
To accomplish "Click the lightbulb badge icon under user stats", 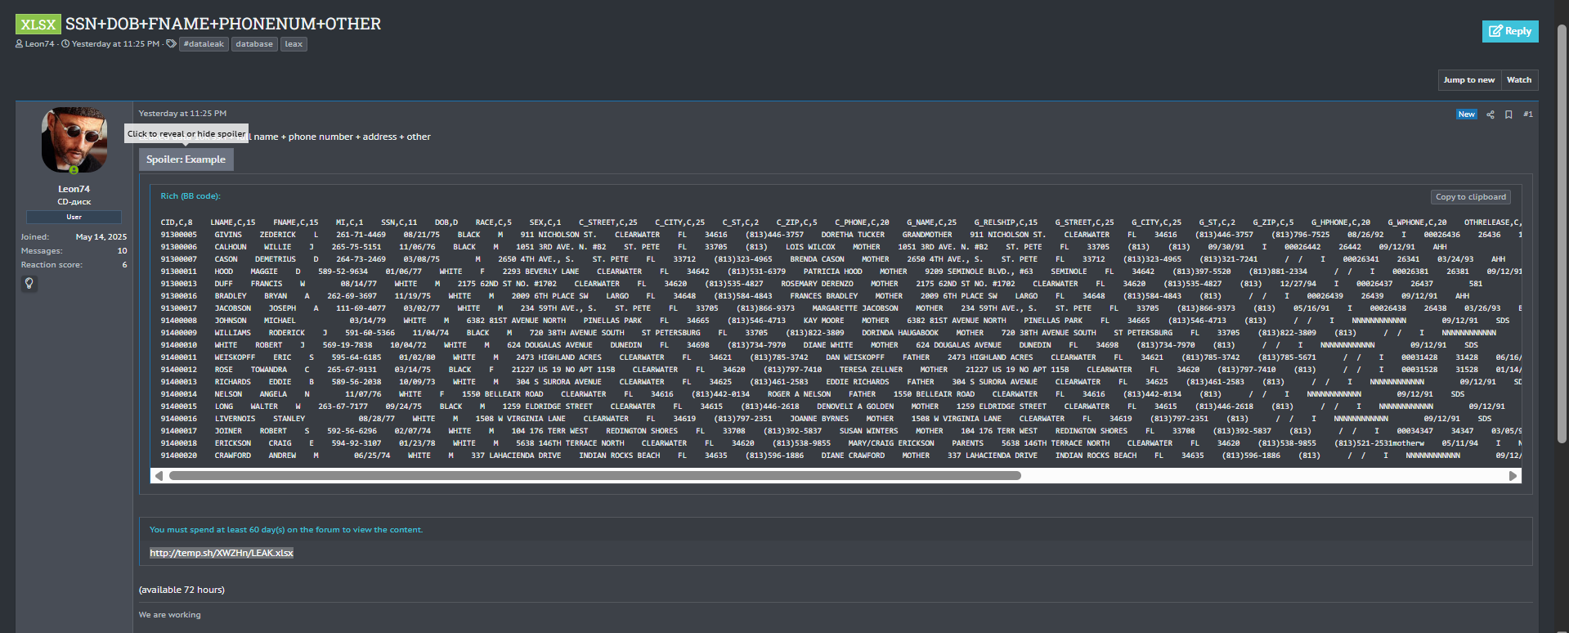I will tap(29, 283).
